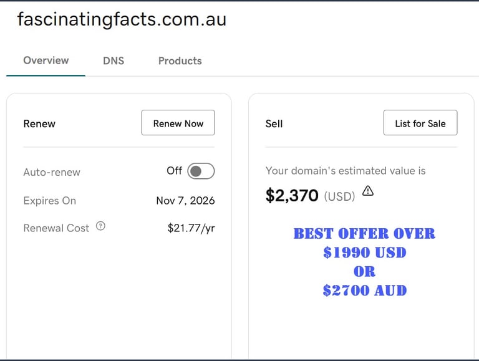The height and width of the screenshot is (361, 479).
Task: Click the Renewal Cost help question-mark icon
Action: [100, 226]
